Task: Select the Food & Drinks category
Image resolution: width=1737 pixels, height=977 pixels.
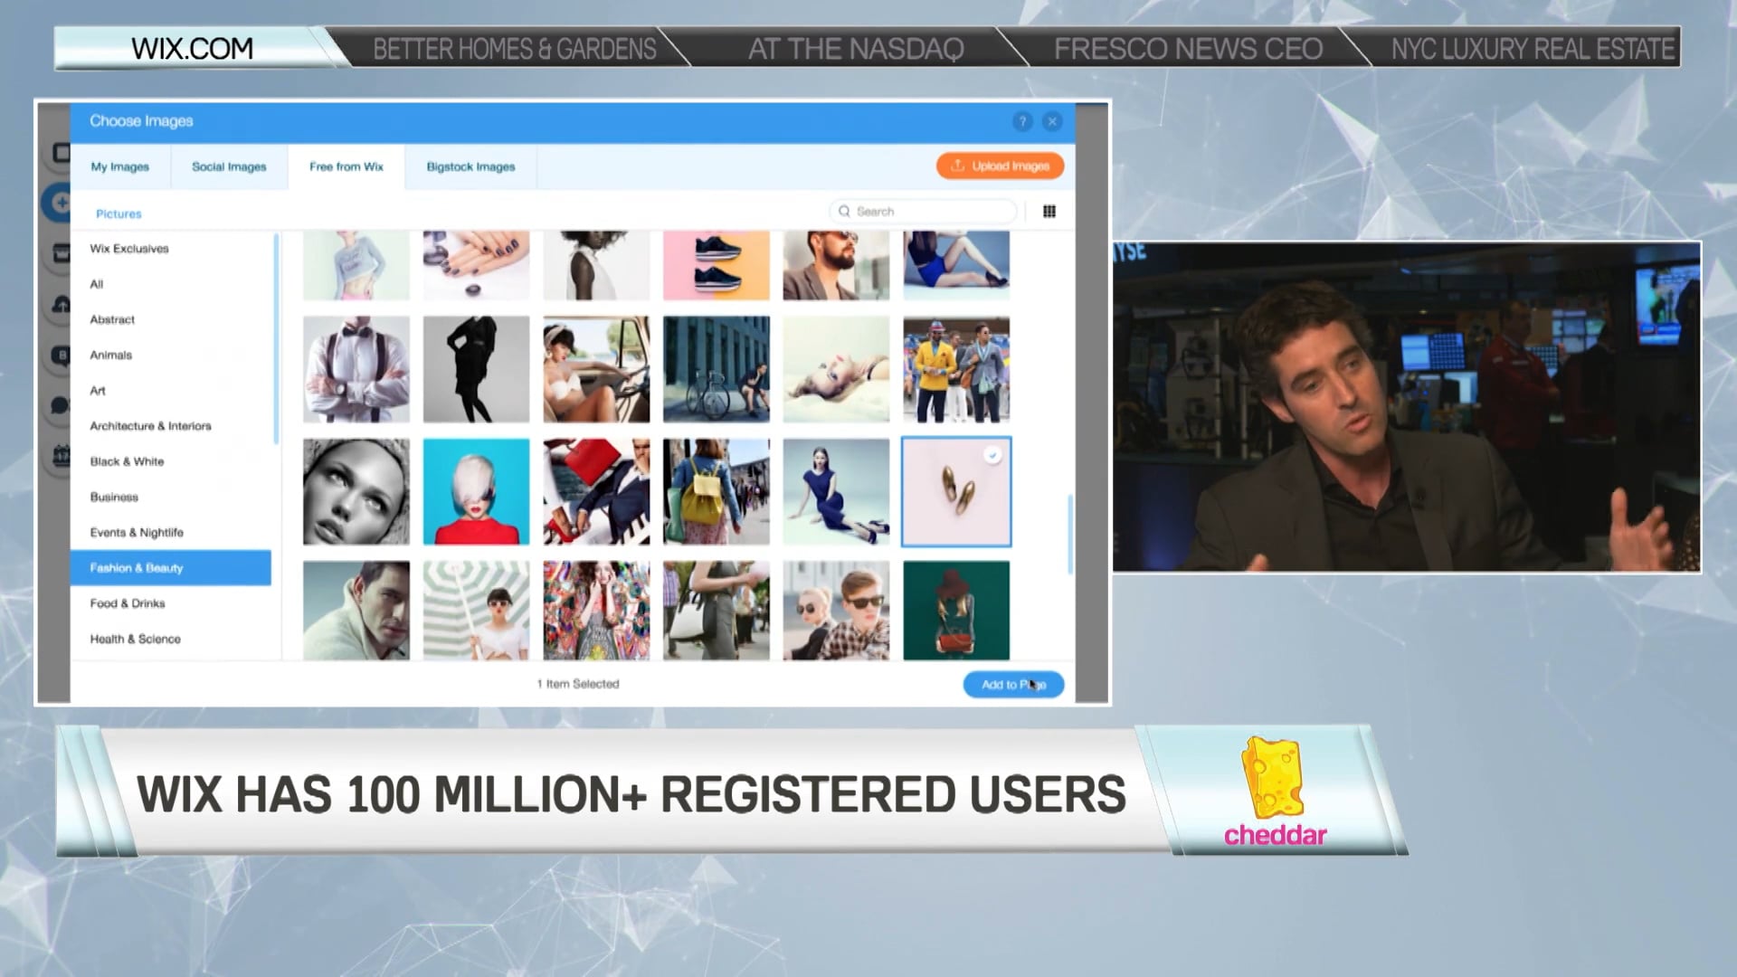Action: click(x=127, y=603)
